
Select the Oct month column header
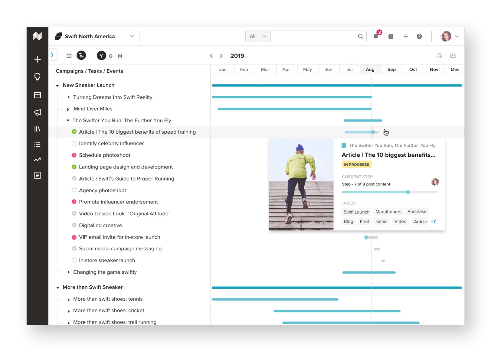coord(413,69)
